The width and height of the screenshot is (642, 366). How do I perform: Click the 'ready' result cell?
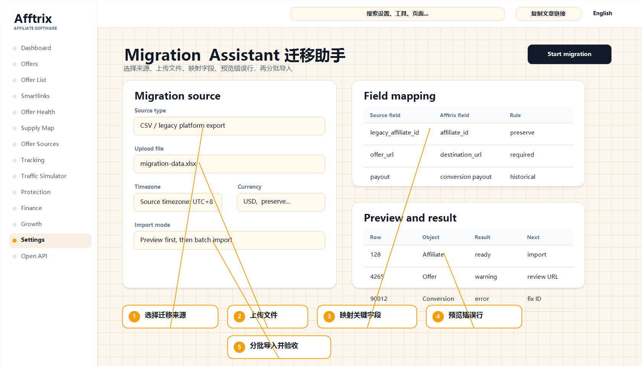click(x=483, y=255)
